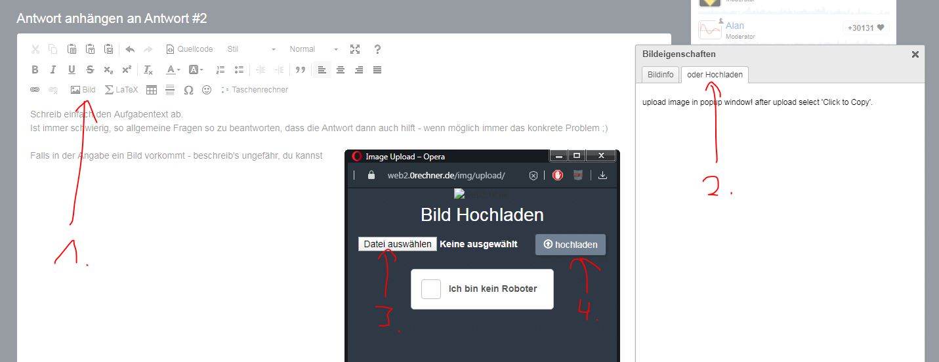Switch to the Bildinfo tab
Screen dimensions: 939x362
point(660,75)
